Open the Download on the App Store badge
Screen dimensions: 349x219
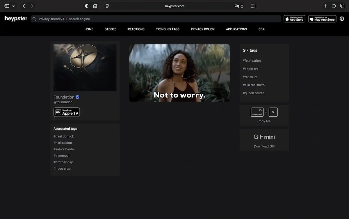click(294, 18)
